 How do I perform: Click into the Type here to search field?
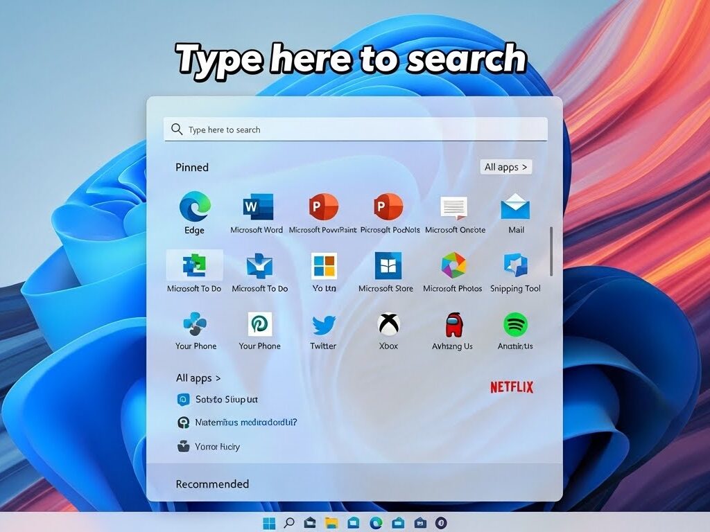[356, 130]
